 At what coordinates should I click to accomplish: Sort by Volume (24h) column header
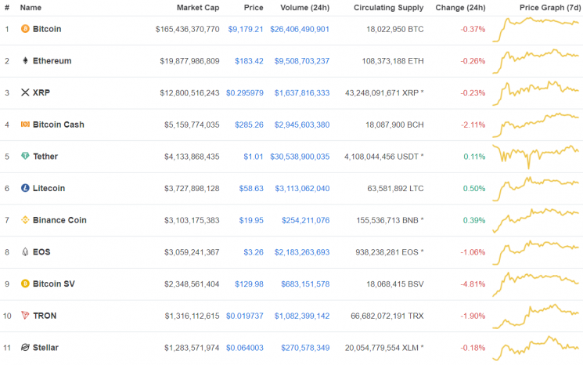[x=305, y=8]
